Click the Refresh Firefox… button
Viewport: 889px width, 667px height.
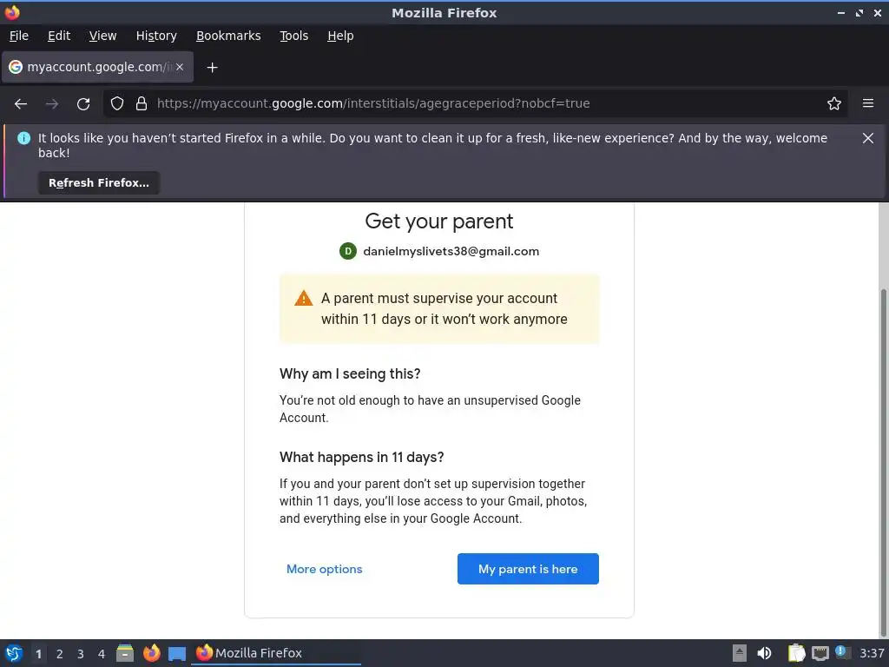pyautogui.click(x=99, y=182)
